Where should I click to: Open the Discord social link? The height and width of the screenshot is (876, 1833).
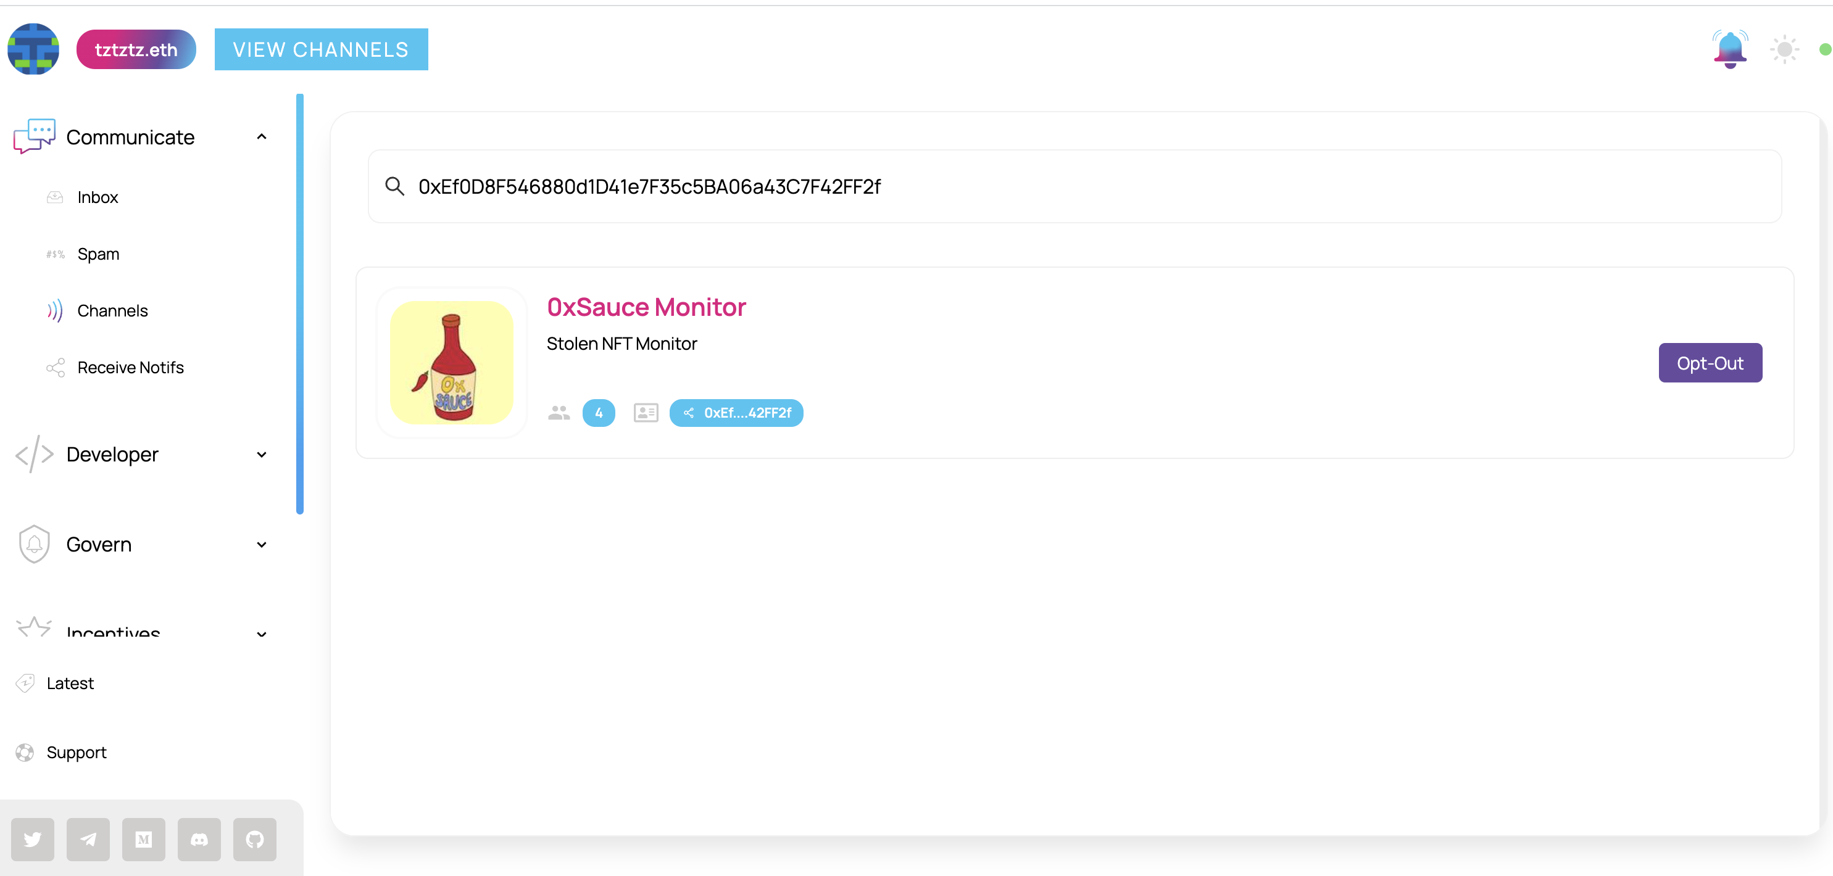point(199,839)
